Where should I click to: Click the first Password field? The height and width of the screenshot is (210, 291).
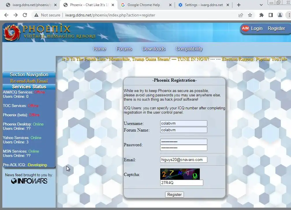click(x=184, y=142)
